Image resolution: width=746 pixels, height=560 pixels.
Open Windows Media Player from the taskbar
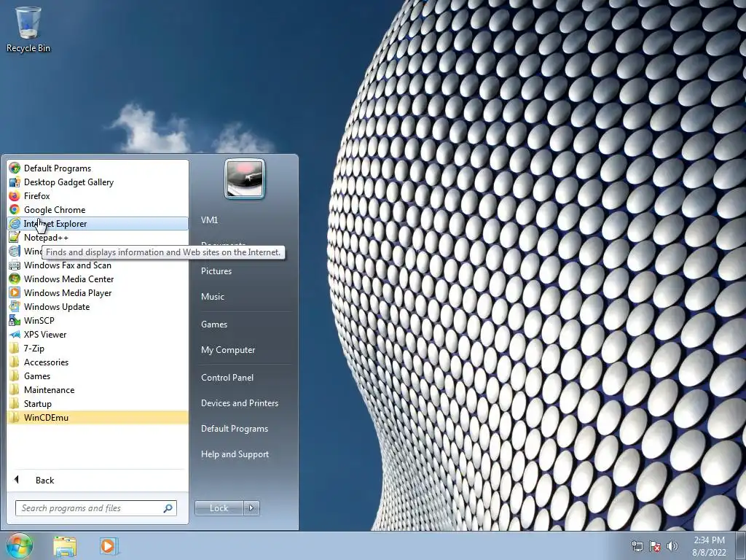[109, 546]
